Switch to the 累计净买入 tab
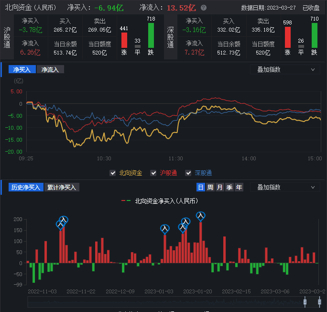Image resolution: width=327 pixels, height=312 pixels. pos(62,187)
